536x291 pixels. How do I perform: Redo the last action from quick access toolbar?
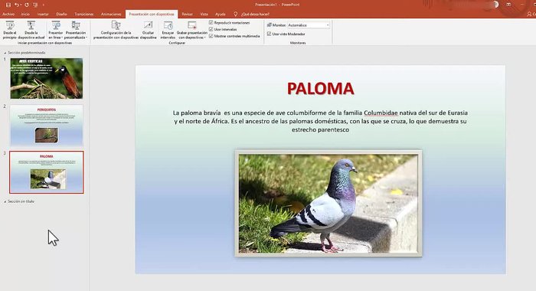[x=27, y=5]
